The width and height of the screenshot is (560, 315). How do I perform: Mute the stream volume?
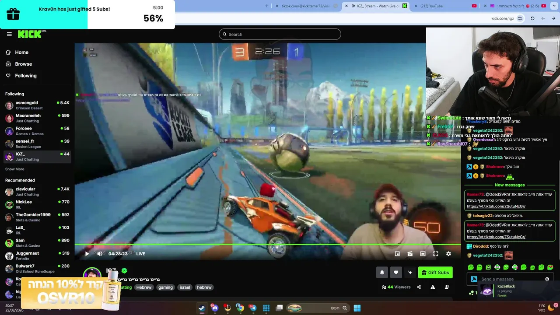click(x=100, y=254)
